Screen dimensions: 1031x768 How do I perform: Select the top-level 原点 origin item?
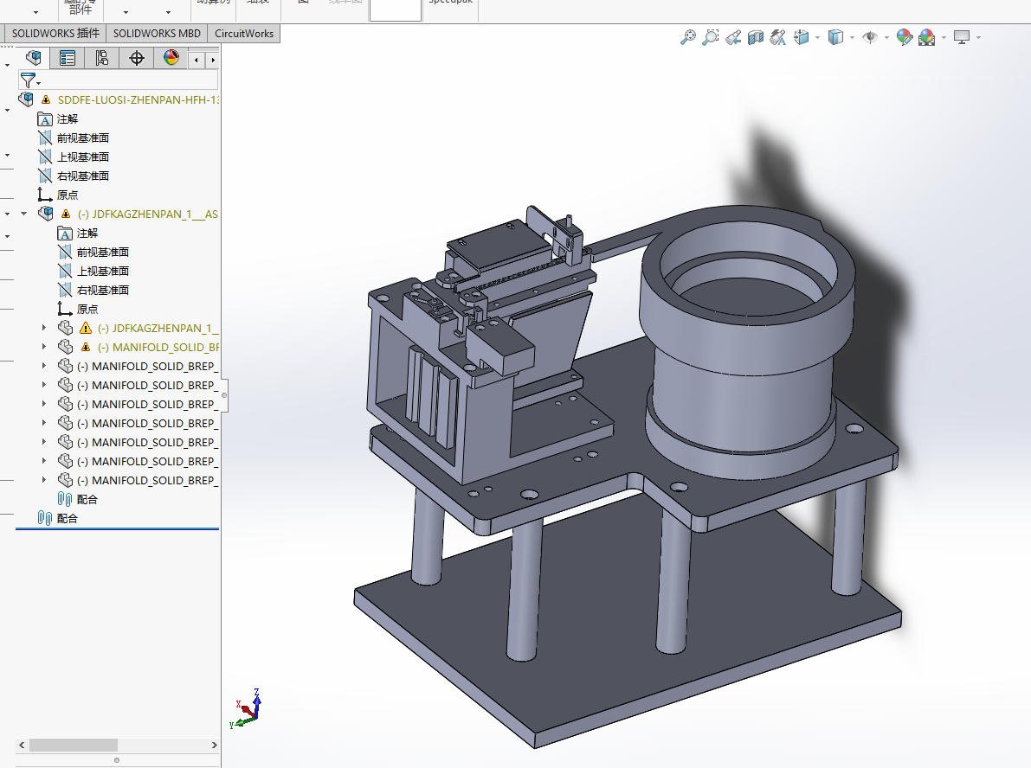click(67, 195)
